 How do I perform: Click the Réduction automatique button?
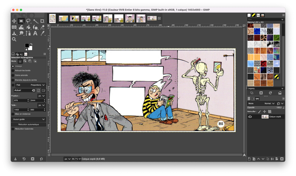28,124
